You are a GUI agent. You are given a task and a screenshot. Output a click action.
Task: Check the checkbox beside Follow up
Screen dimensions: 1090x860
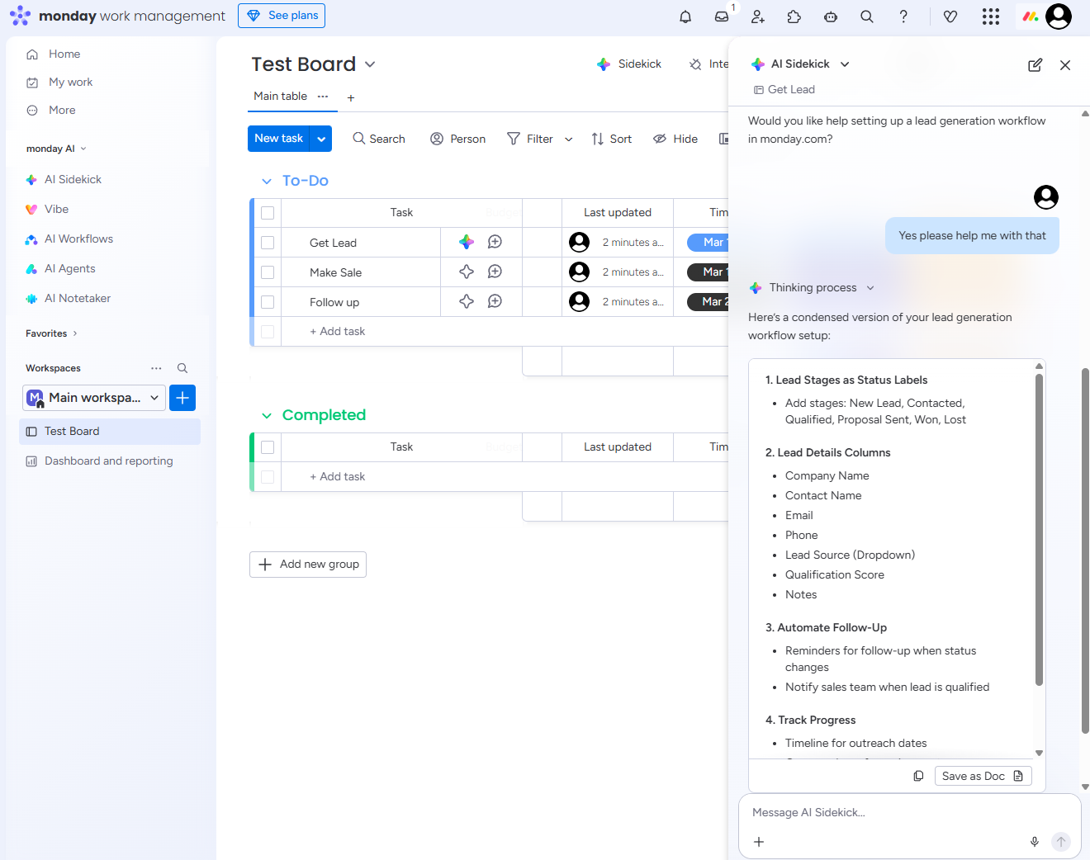click(267, 301)
